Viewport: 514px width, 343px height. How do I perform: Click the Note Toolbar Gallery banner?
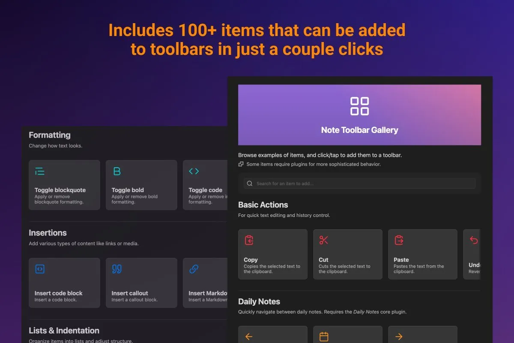click(360, 115)
